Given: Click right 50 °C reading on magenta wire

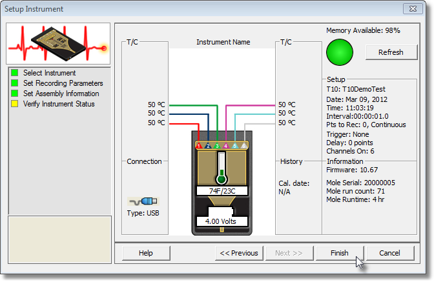Looking at the screenshot, I should [287, 105].
